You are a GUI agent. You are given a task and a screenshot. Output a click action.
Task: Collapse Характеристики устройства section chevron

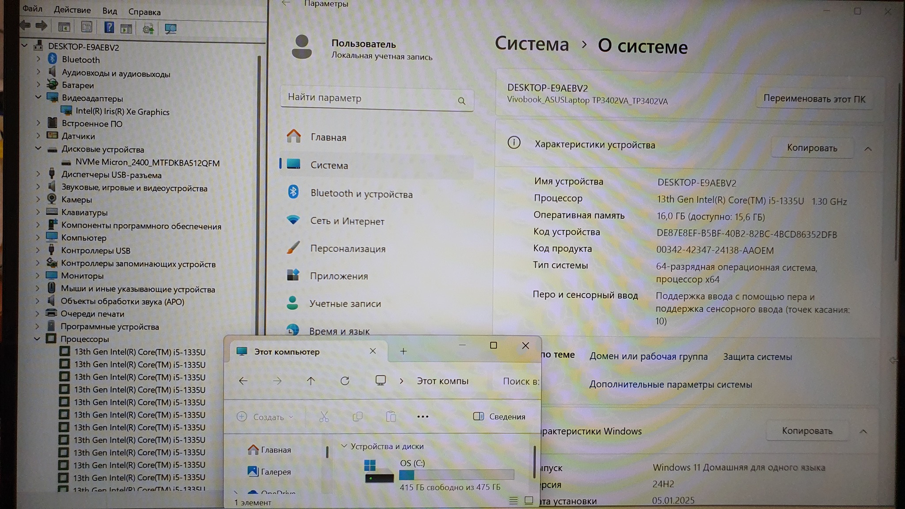[x=868, y=149]
